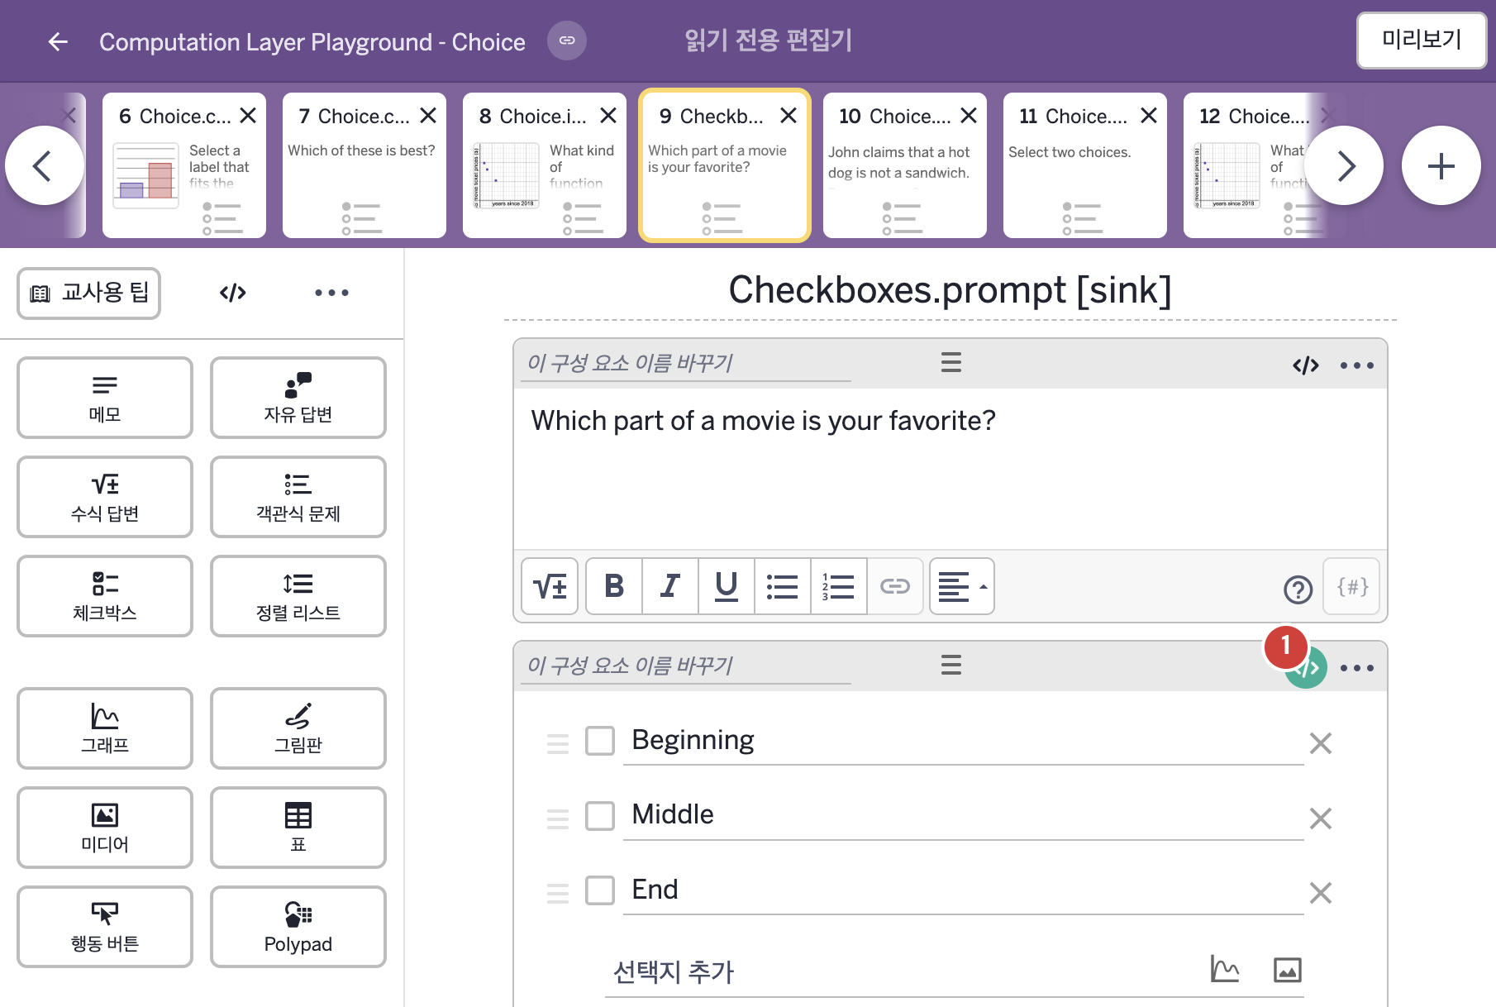Show later screens with the right chevron
1496x1007 pixels.
[1345, 165]
